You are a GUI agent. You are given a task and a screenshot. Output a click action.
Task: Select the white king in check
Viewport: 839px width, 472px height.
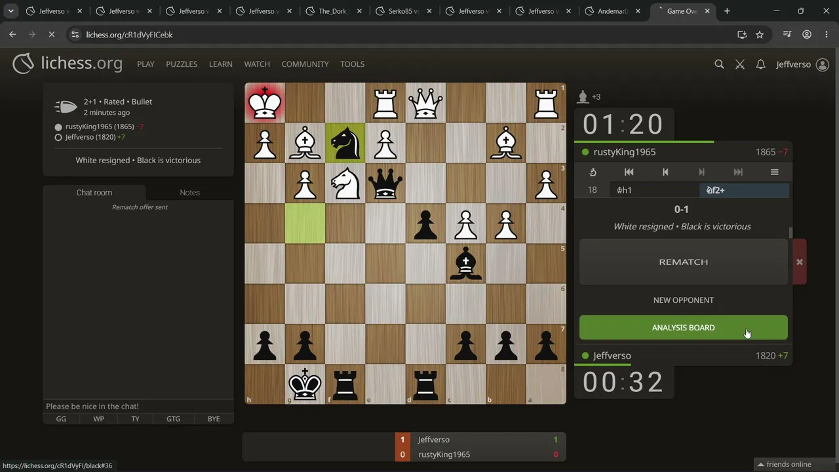pyautogui.click(x=265, y=103)
